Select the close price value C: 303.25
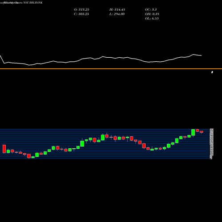This screenshot has width=222, height=222. [x=81, y=14]
